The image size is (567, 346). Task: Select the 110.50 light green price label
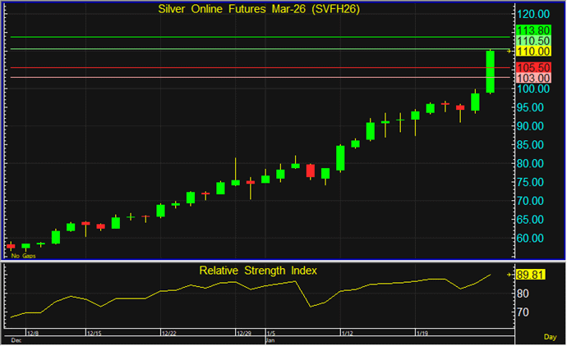click(x=533, y=40)
